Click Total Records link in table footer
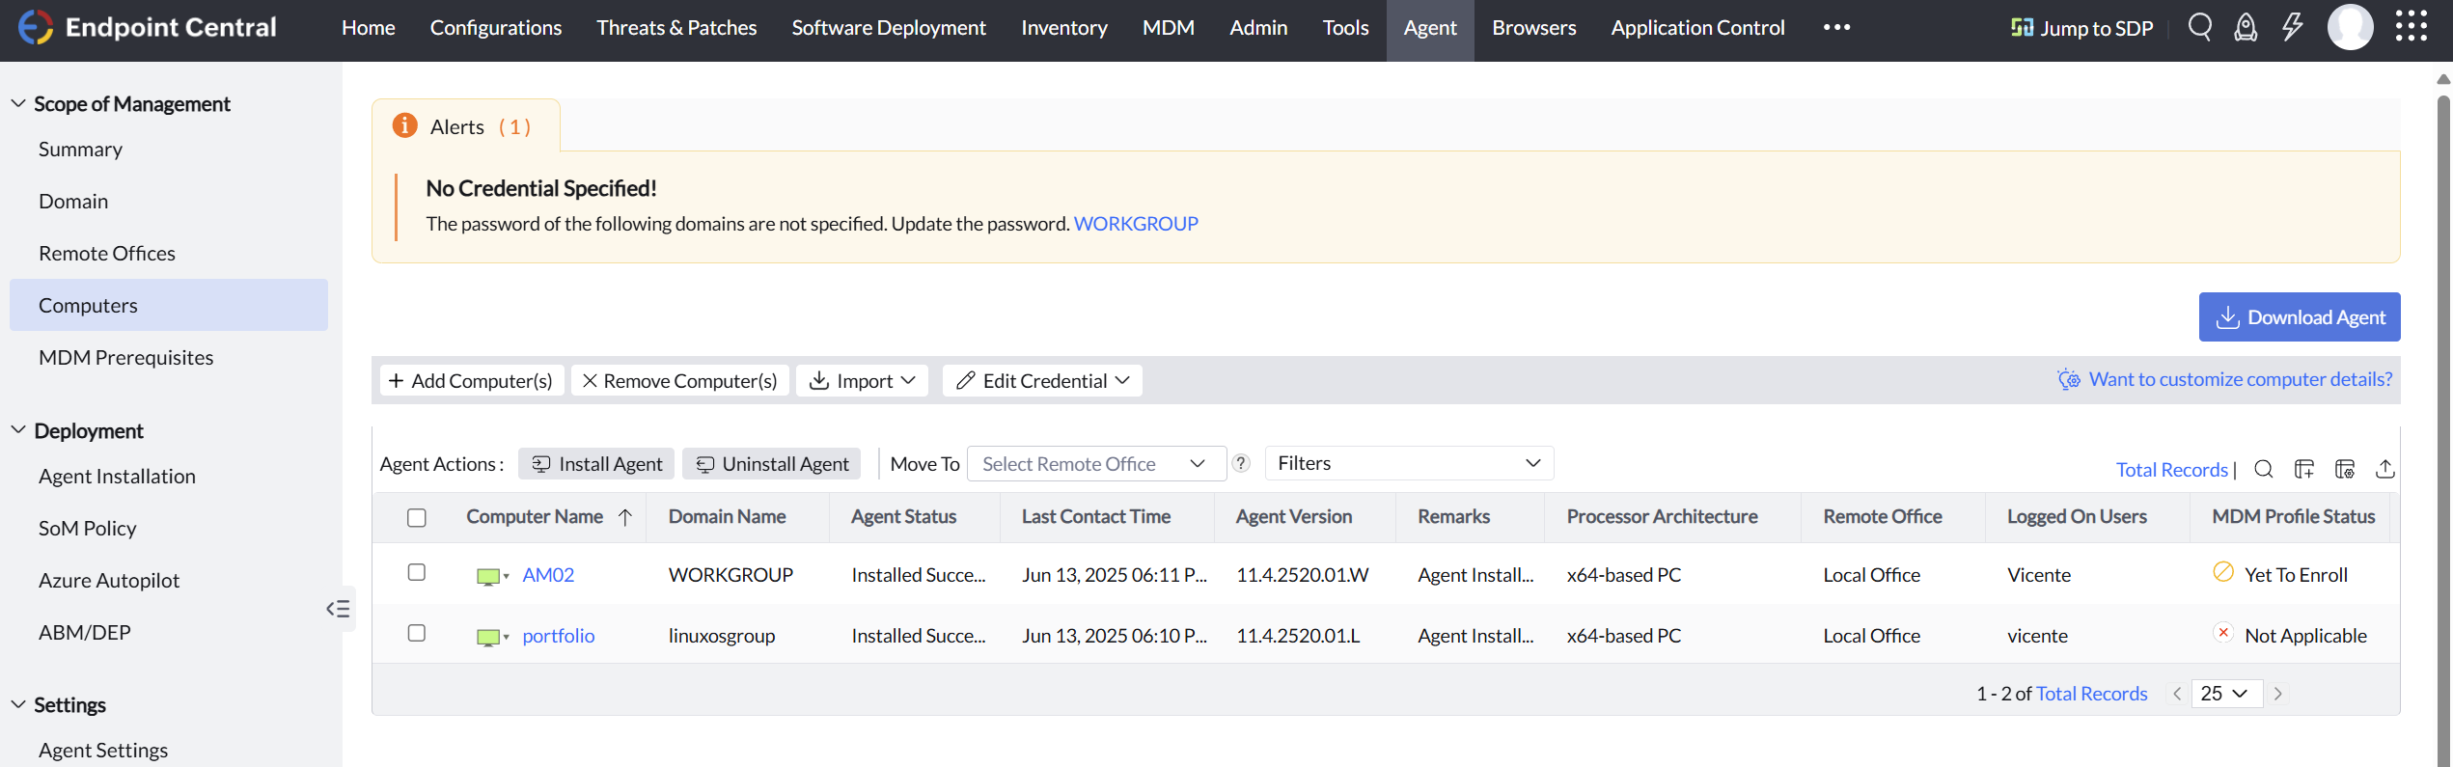Screen dimensions: 2453x767 tap(2091, 694)
